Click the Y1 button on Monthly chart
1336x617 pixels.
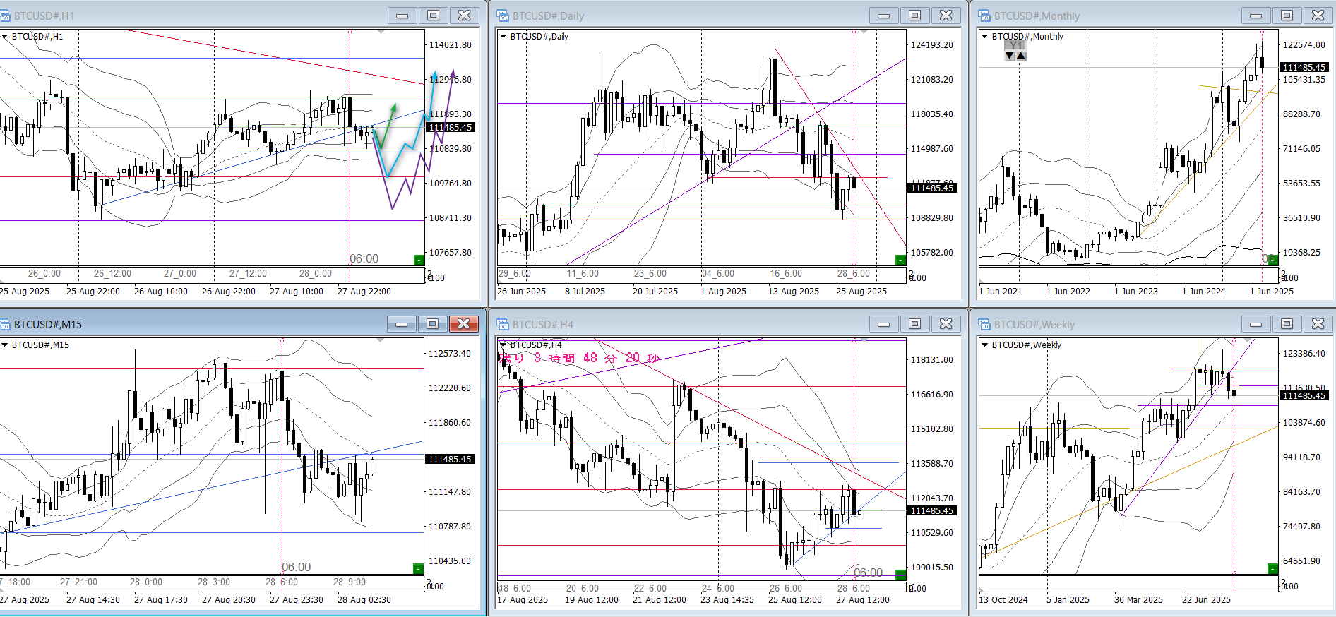tap(1015, 46)
